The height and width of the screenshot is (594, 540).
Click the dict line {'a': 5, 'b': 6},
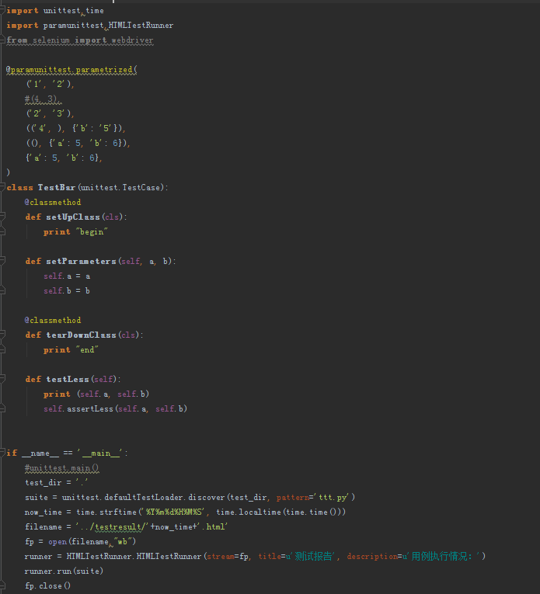[64, 158]
